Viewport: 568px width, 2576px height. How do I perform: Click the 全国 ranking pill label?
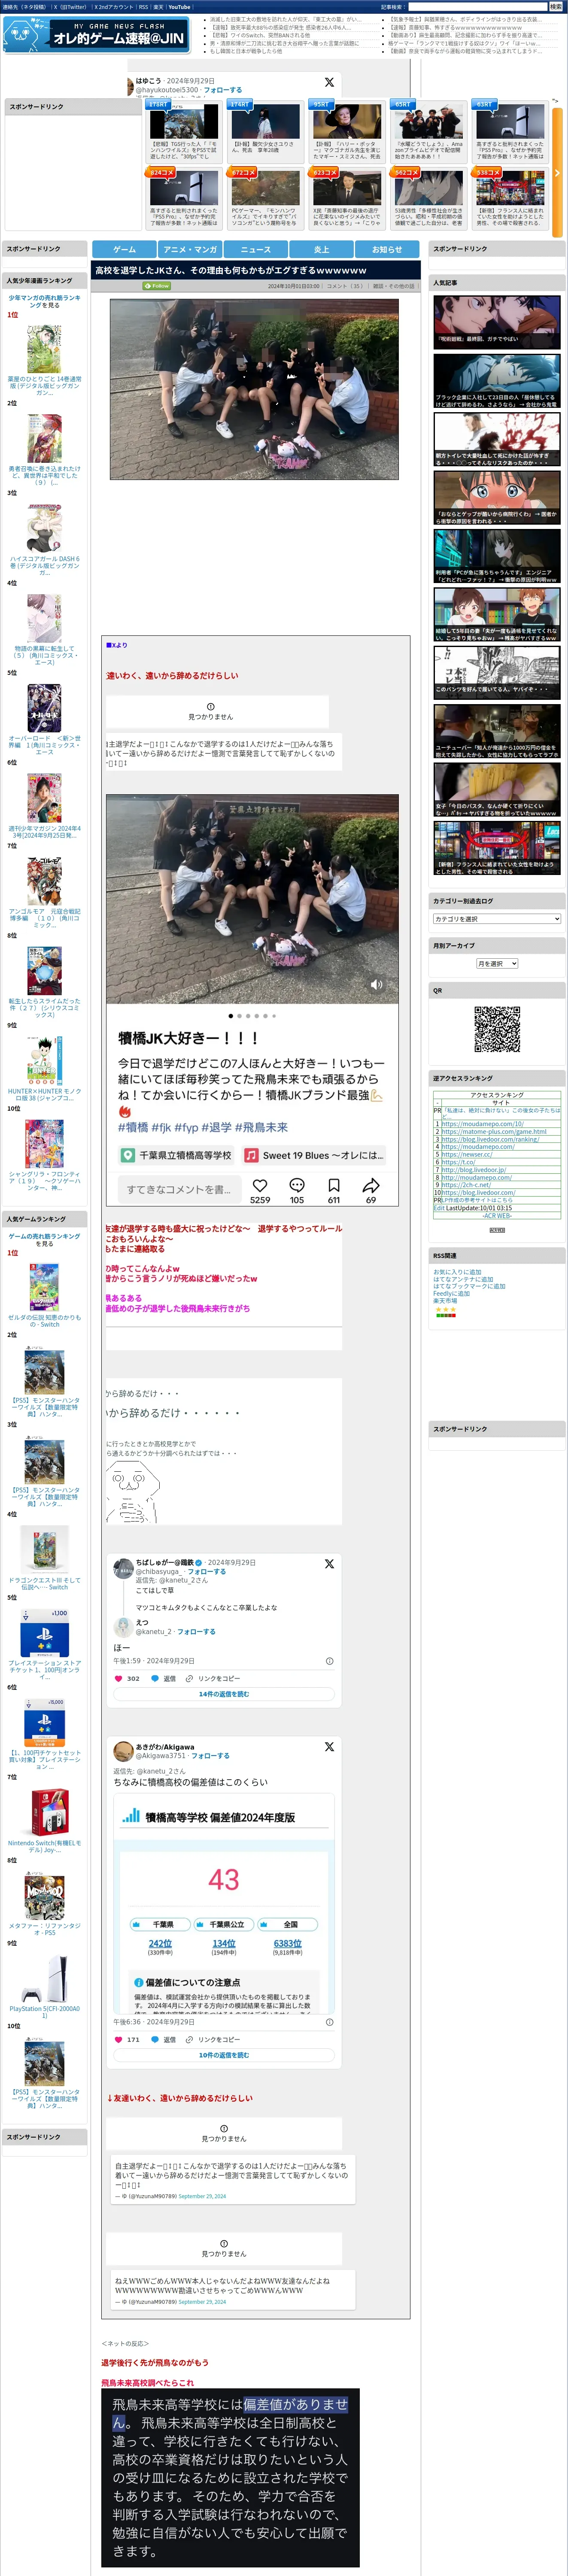[288, 1924]
